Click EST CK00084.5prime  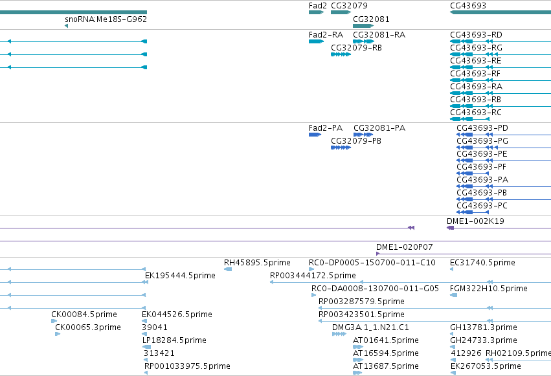pos(54,321)
